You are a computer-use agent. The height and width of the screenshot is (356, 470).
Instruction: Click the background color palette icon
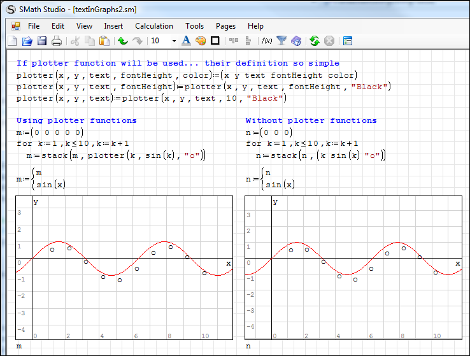pos(201,41)
